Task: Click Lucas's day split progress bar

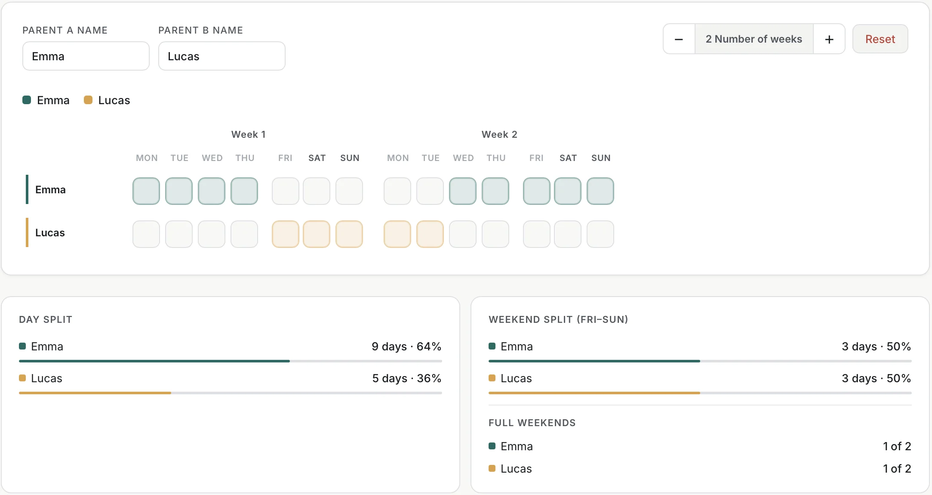Action: 231,393
